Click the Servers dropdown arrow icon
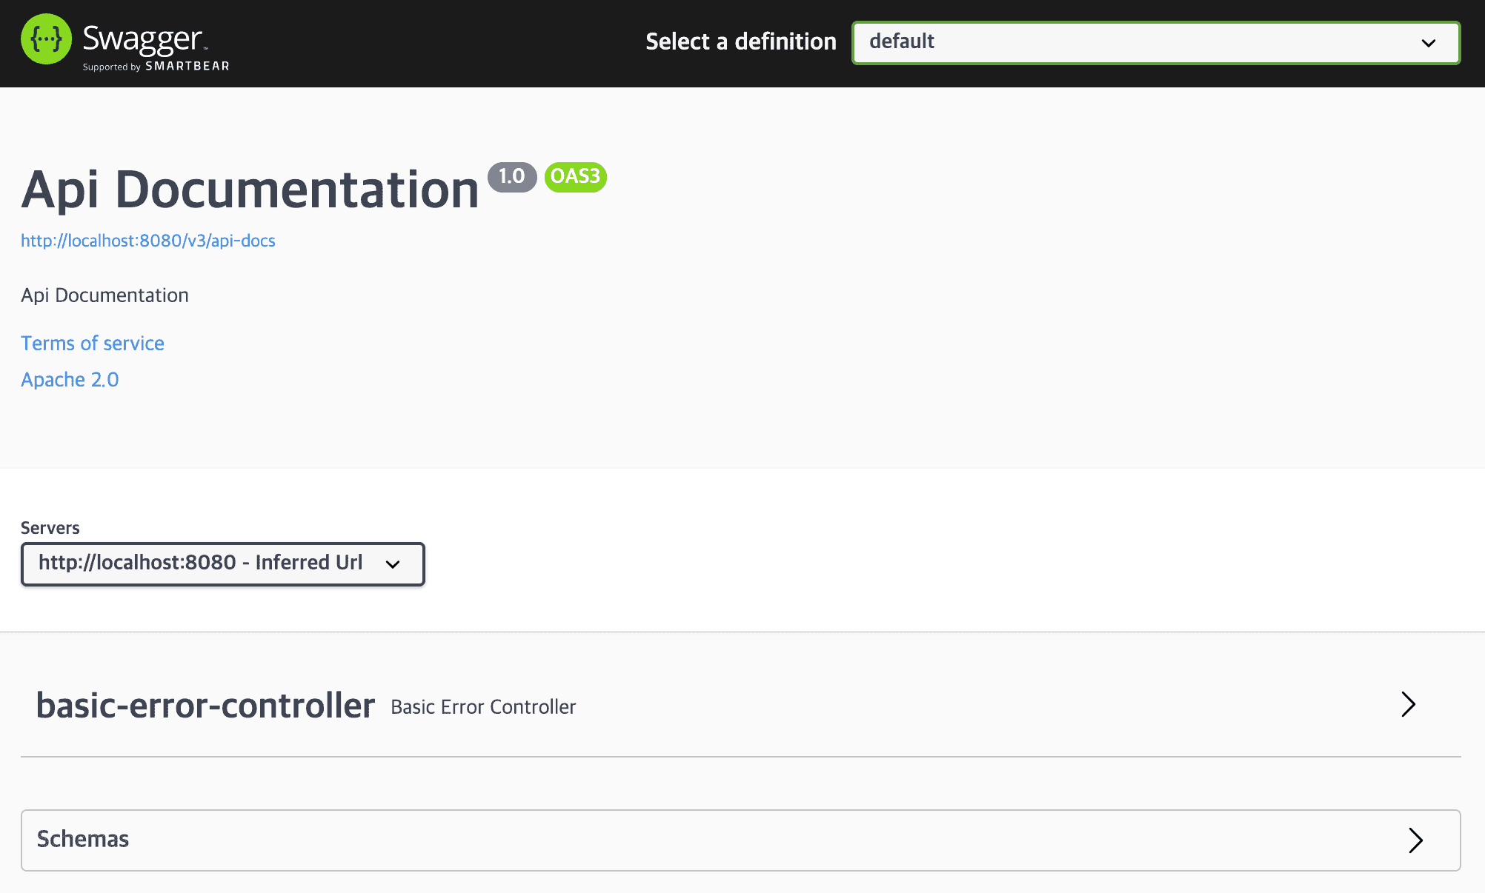This screenshot has height=893, width=1485. pyautogui.click(x=393, y=564)
